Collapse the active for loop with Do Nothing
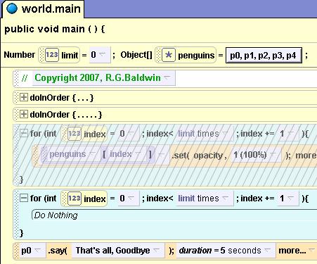Image resolution: width=317 pixels, height=264 pixels. pyautogui.click(x=23, y=199)
